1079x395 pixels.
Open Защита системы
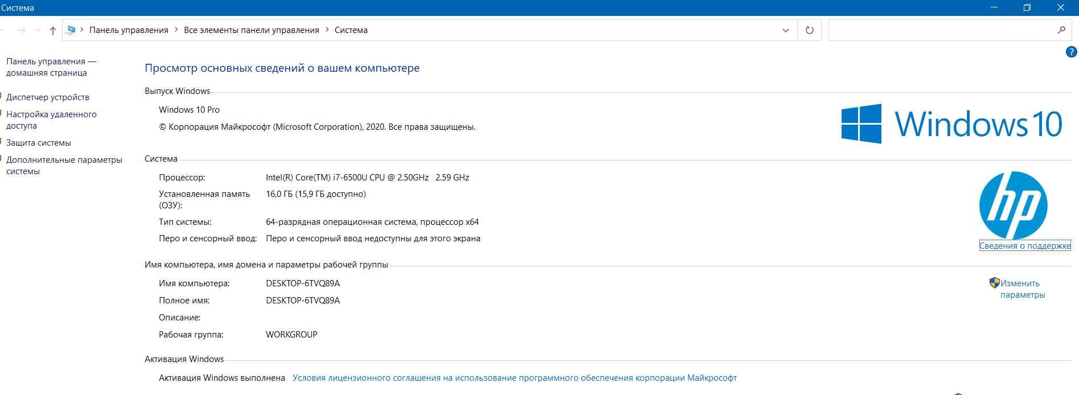(x=39, y=143)
